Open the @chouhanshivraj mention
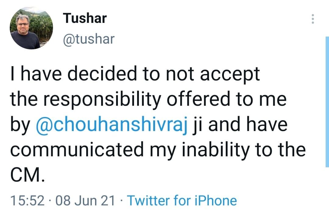This screenshot has height=217, width=329. (111, 125)
